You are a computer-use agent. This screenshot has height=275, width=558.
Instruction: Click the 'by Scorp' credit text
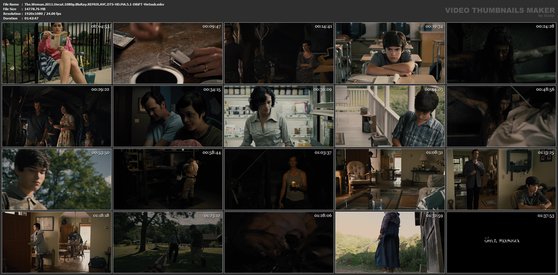click(546, 16)
